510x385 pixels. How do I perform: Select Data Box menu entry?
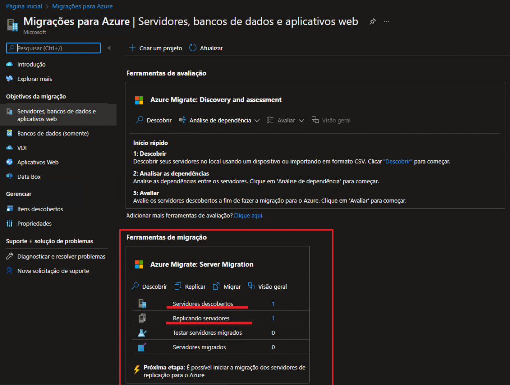coord(29,177)
